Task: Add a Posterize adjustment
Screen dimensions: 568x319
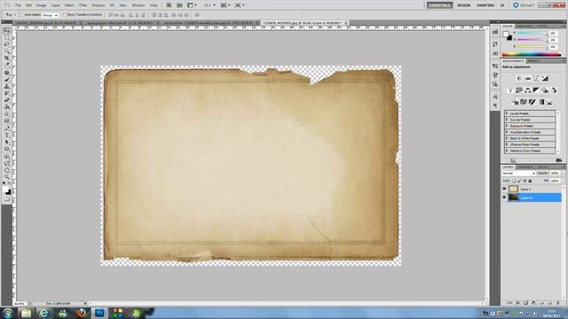Action: (524, 103)
